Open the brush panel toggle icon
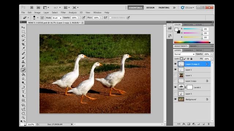The width and height of the screenshot is (234, 131). tap(42, 18)
